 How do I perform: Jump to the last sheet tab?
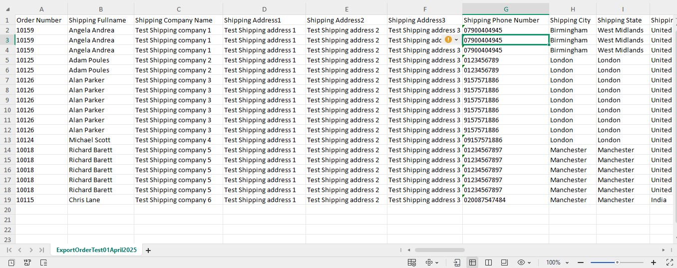(42, 250)
